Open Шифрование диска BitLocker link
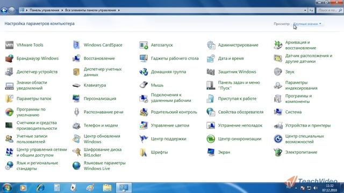This screenshot has height=193, width=344. click(x=103, y=152)
